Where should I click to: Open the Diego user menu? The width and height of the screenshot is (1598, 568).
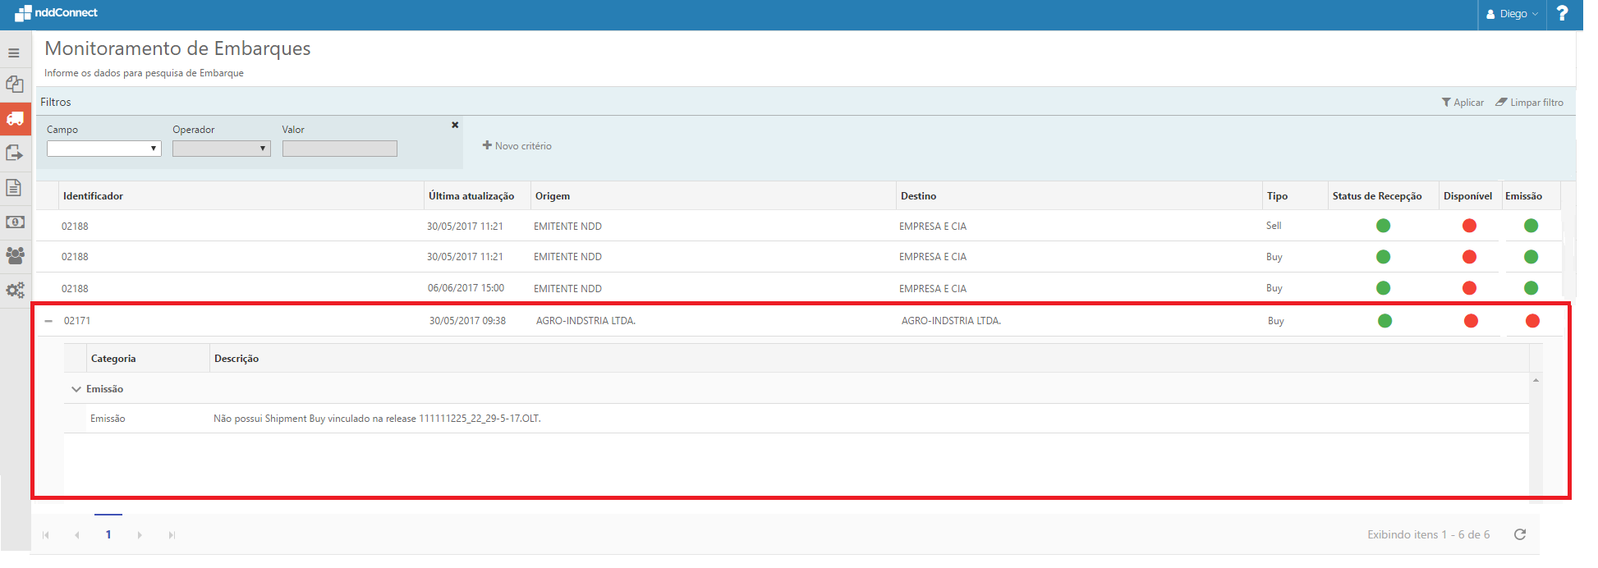pyautogui.click(x=1512, y=14)
